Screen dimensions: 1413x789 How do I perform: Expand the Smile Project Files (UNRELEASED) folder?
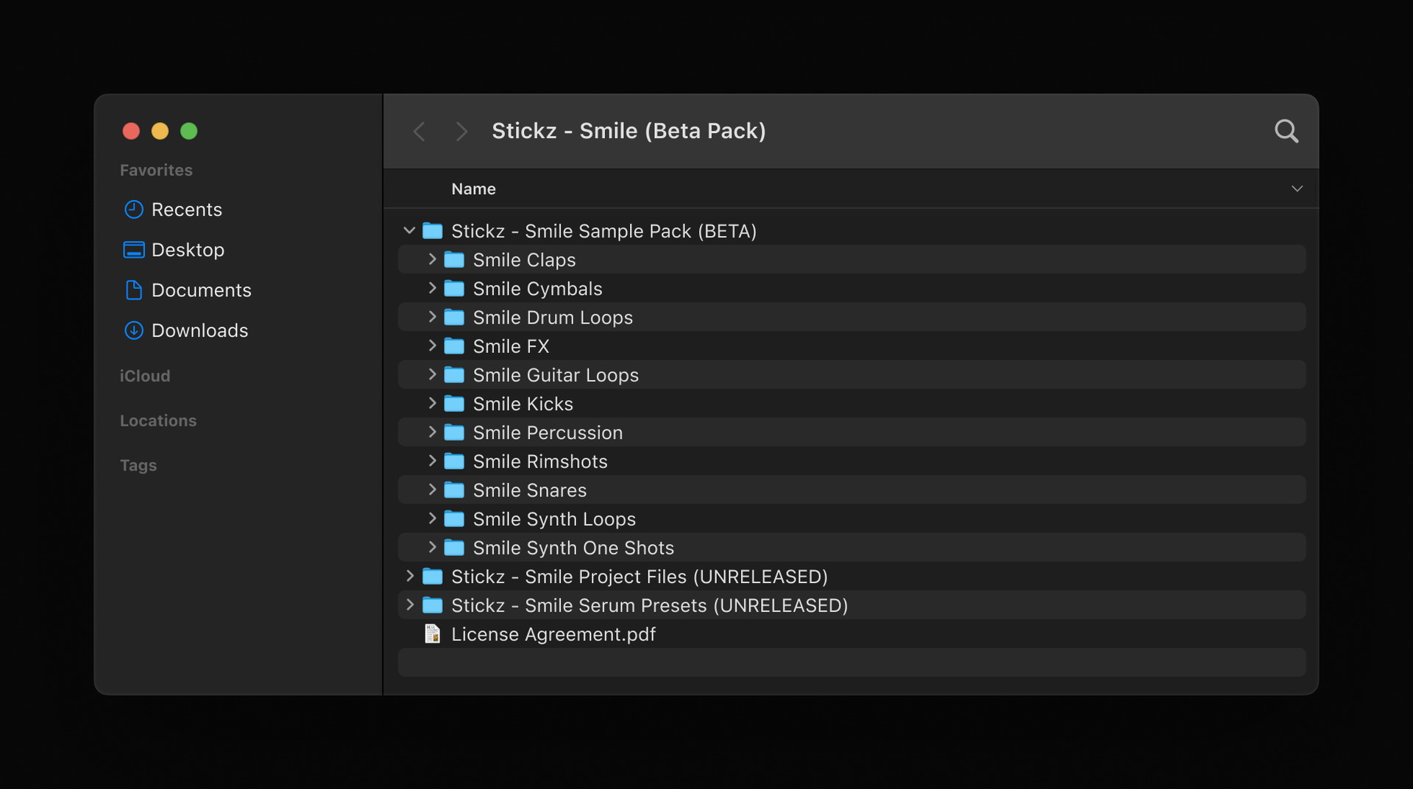[410, 576]
